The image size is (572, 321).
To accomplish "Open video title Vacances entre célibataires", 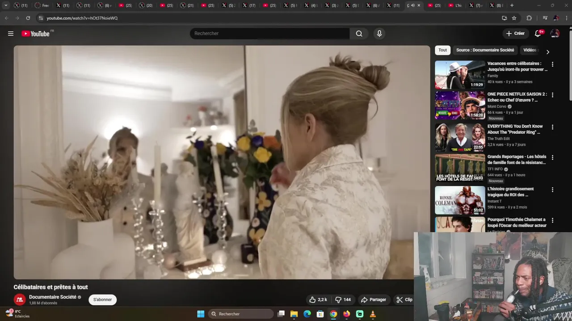I will pyautogui.click(x=517, y=66).
